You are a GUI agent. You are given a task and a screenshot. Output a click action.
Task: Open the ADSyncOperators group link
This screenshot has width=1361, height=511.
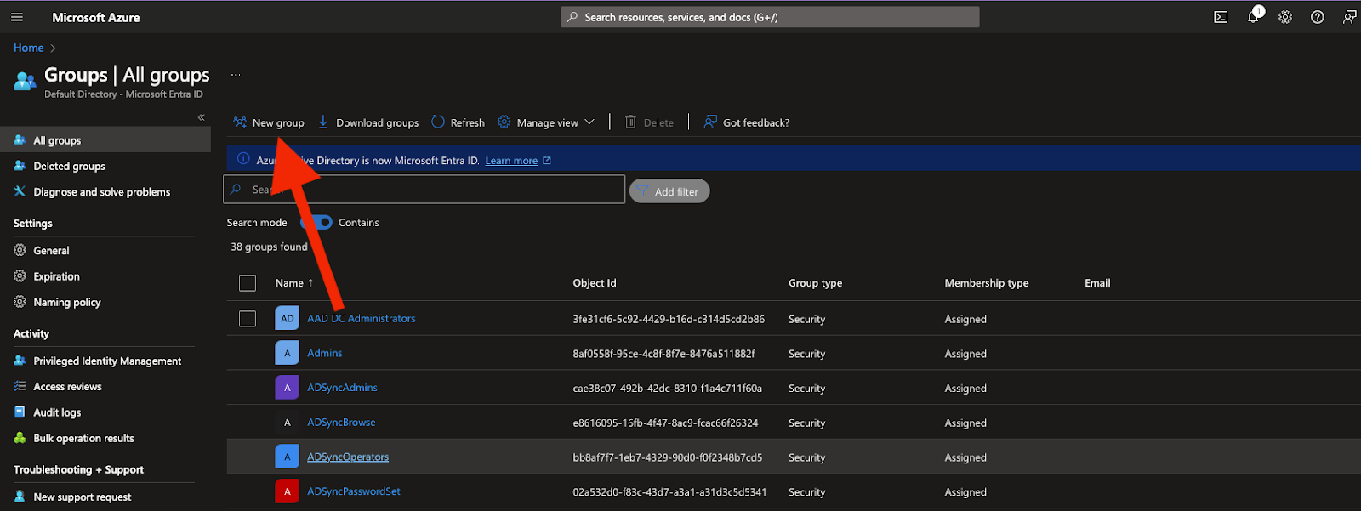(x=348, y=457)
